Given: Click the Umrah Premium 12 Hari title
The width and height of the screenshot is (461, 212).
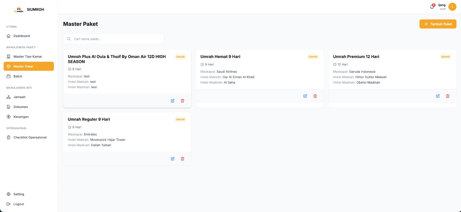Looking at the screenshot, I should coord(356,57).
